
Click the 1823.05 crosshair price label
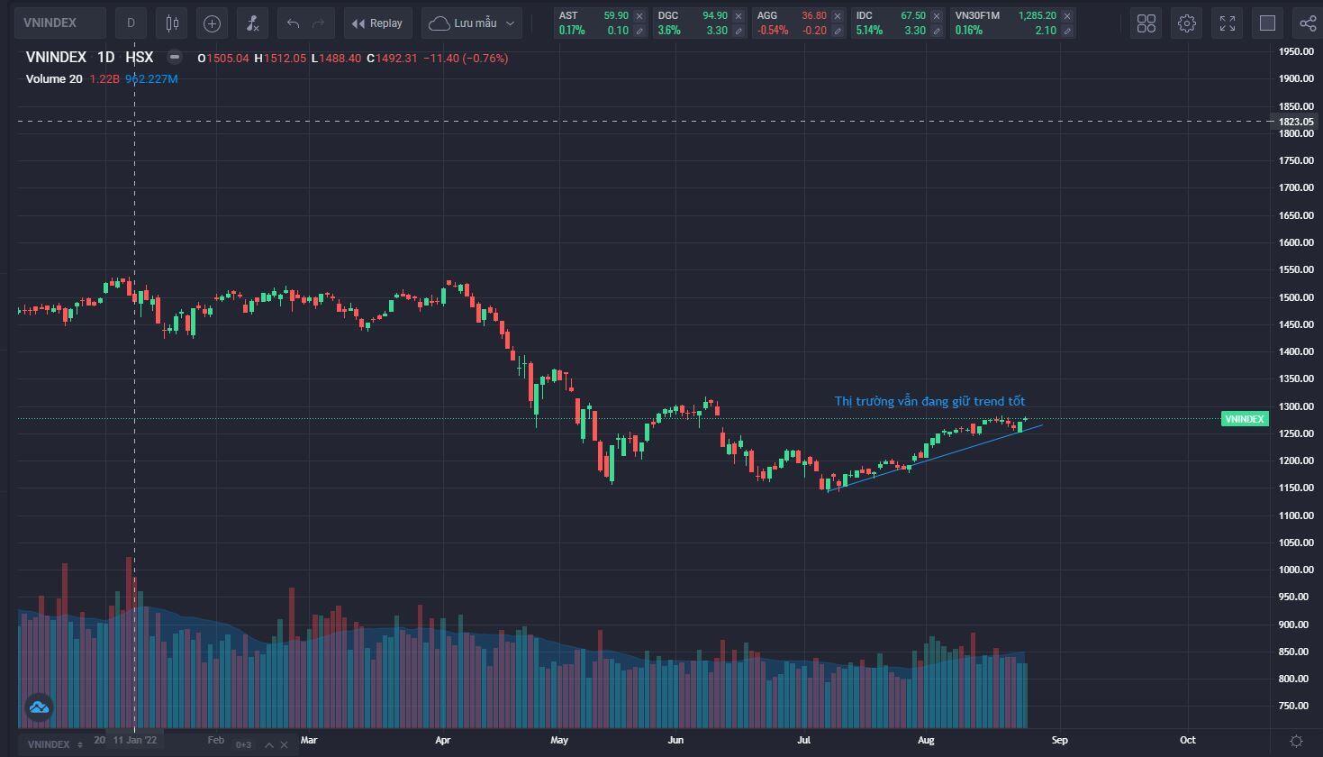tap(1296, 122)
